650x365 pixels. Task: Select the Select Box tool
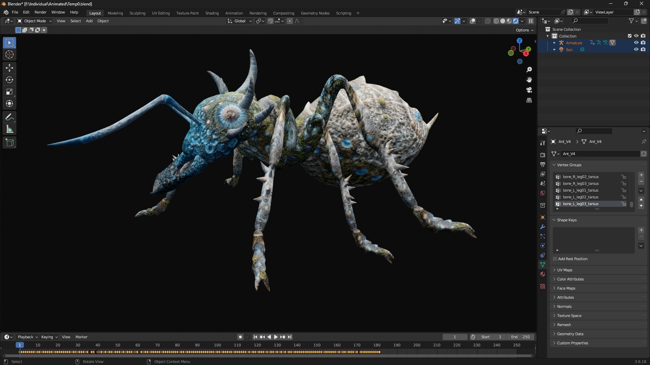(9, 43)
